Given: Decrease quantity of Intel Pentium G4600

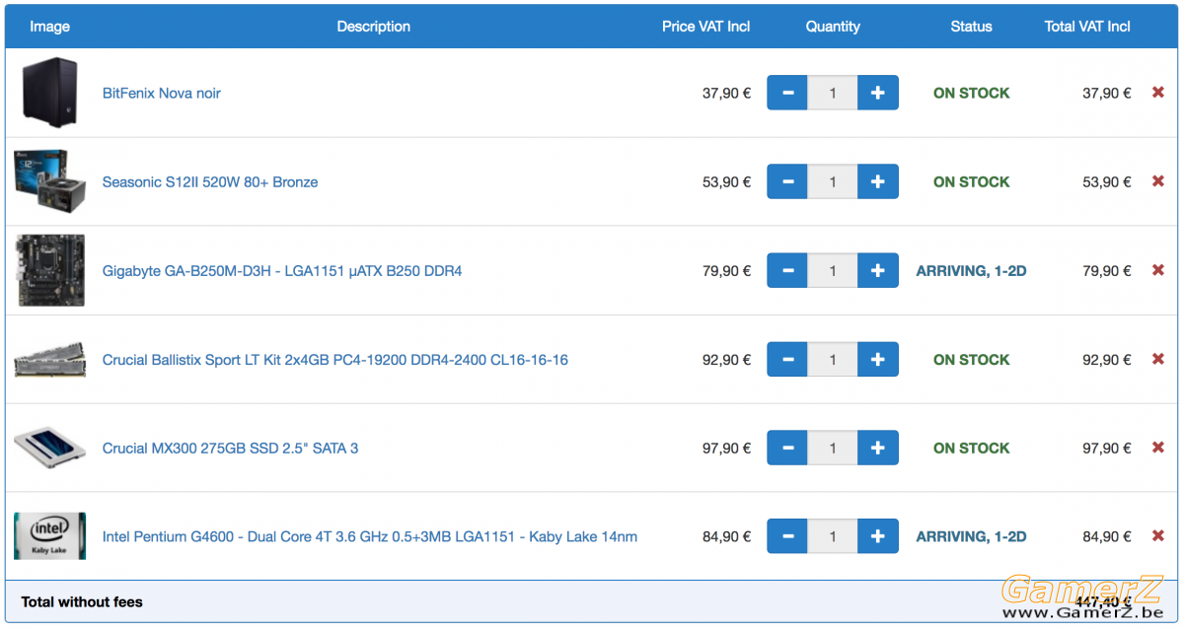Looking at the screenshot, I should (x=787, y=536).
